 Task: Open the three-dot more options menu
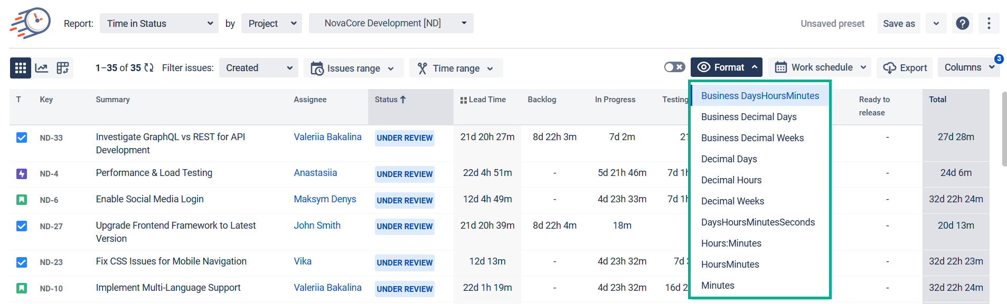click(x=989, y=23)
